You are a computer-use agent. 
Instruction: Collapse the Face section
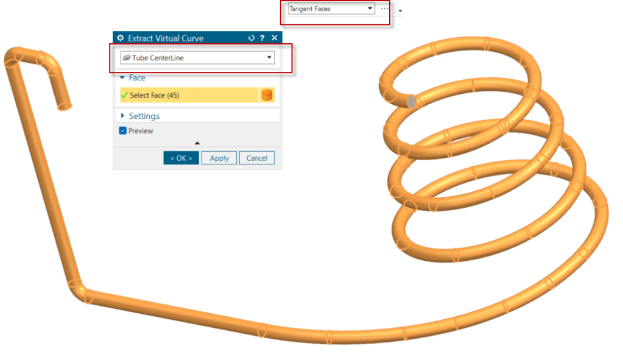122,77
